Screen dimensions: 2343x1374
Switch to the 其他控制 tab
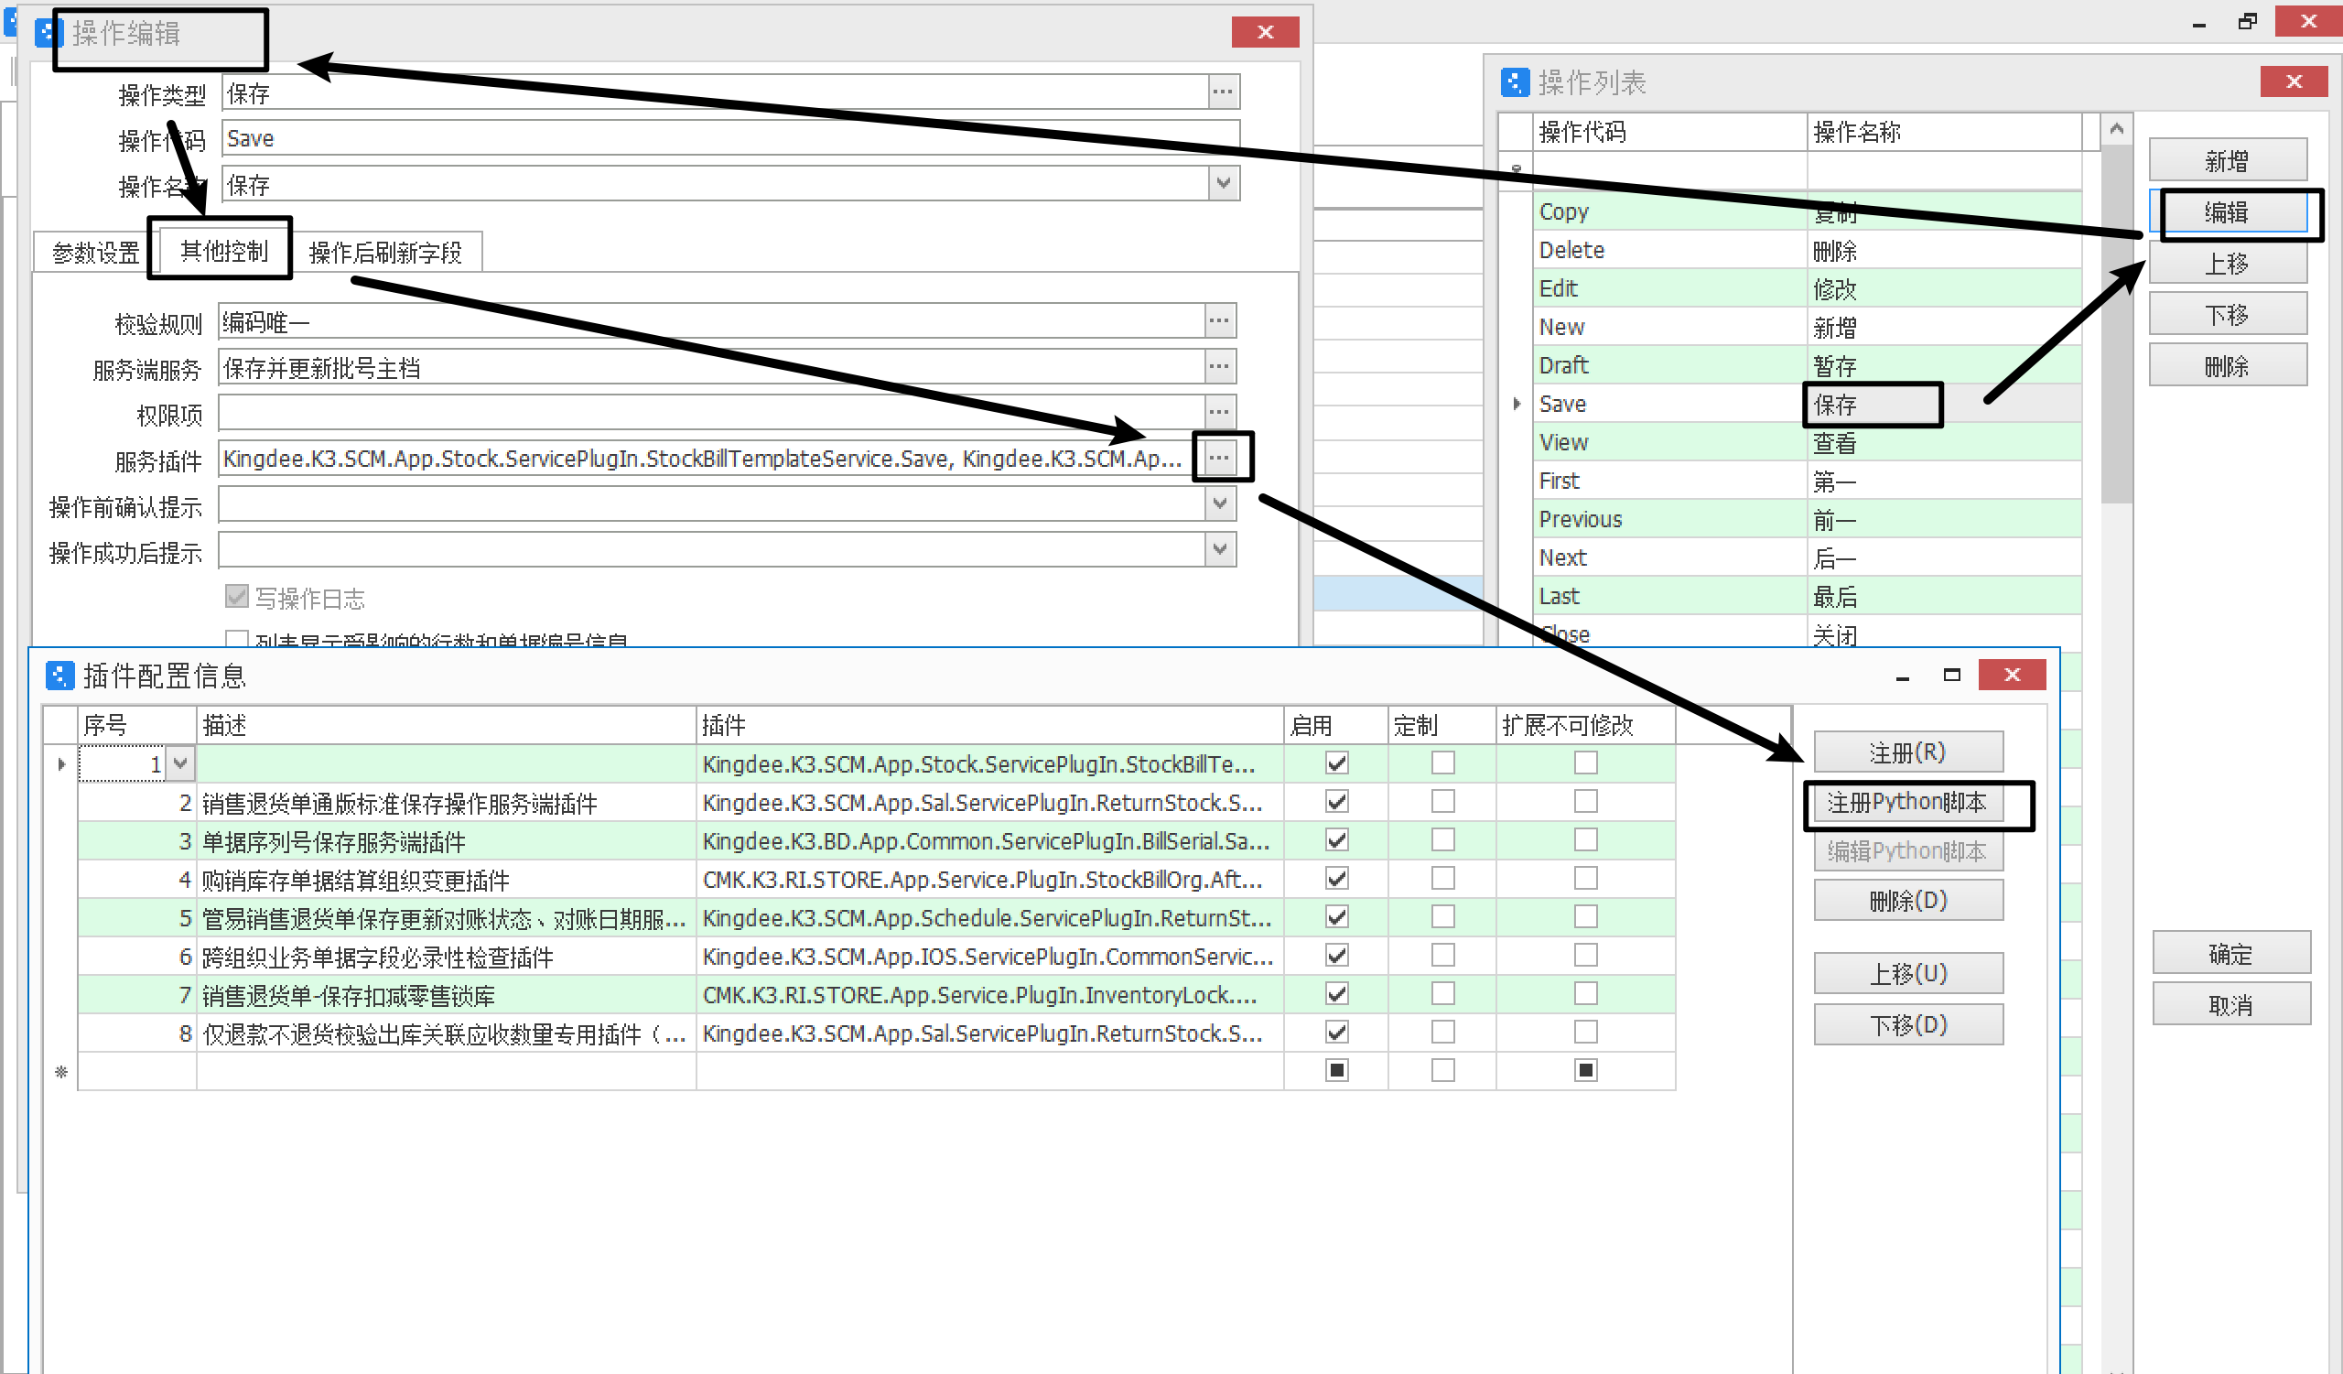[x=223, y=251]
